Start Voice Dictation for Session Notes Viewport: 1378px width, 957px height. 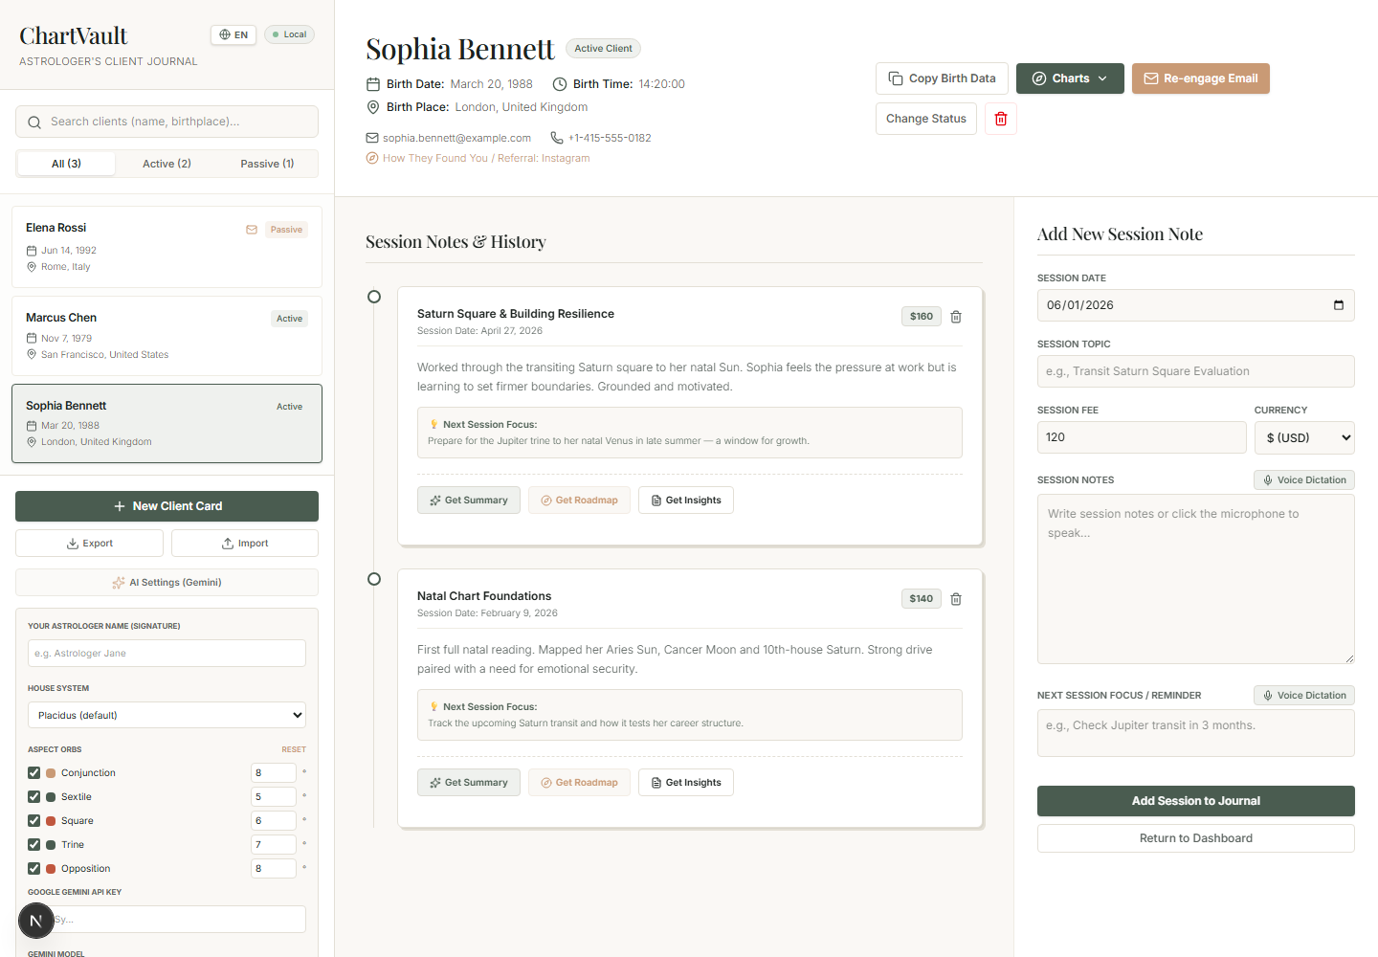pos(1304,480)
